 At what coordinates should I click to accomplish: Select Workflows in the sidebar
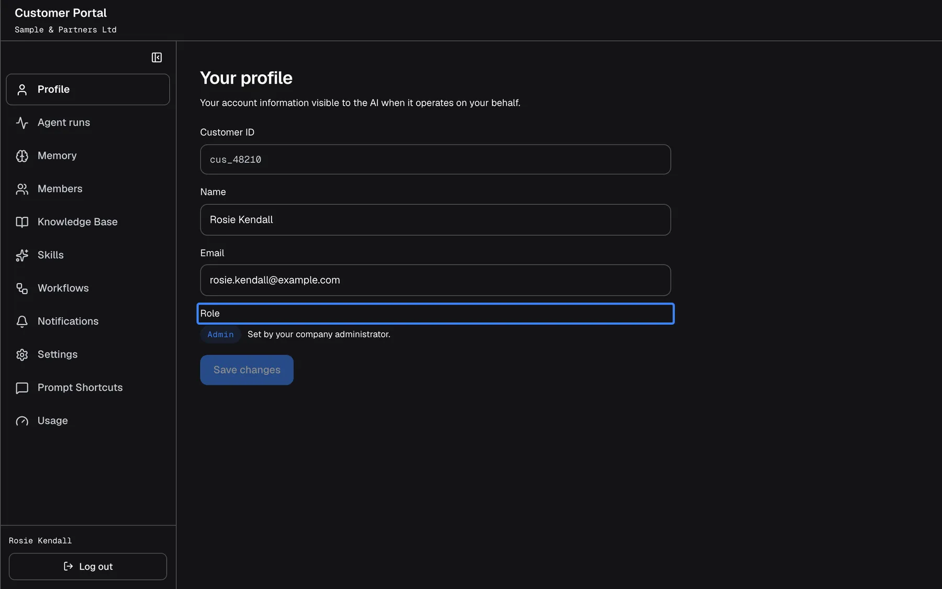pos(88,288)
